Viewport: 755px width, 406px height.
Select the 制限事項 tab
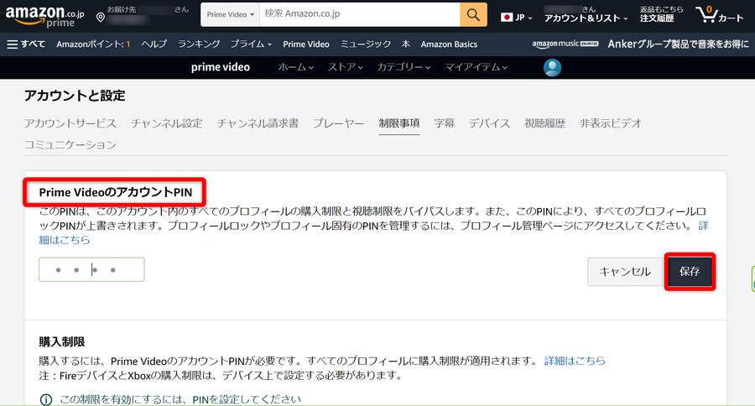pyautogui.click(x=399, y=123)
